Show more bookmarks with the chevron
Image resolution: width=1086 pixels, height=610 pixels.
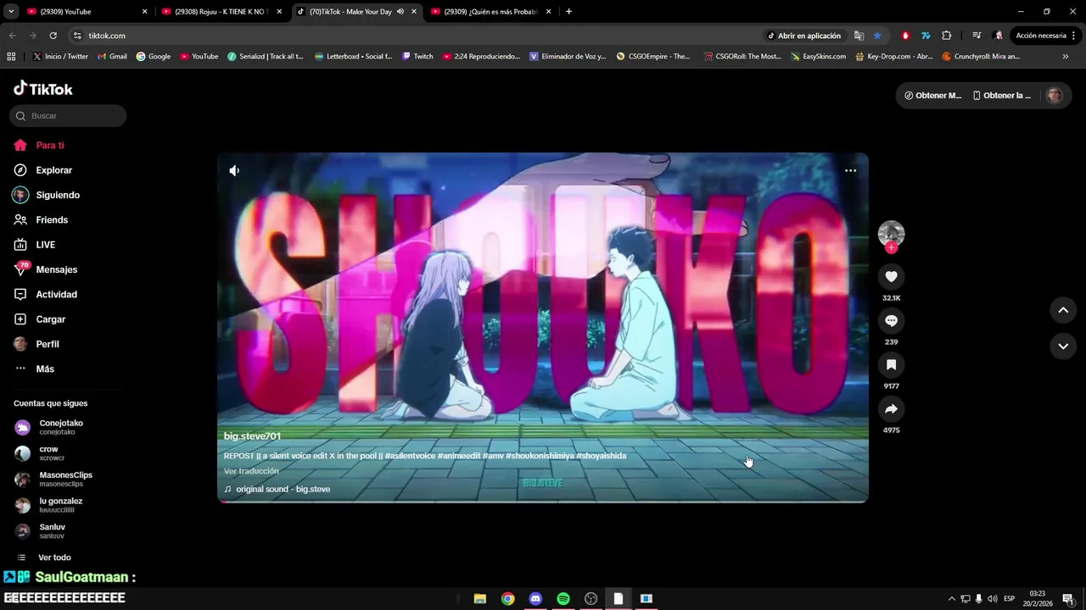click(x=1065, y=57)
